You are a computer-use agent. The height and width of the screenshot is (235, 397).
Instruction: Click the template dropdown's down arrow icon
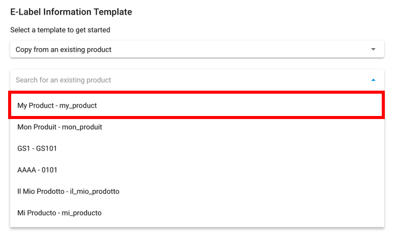coord(373,50)
